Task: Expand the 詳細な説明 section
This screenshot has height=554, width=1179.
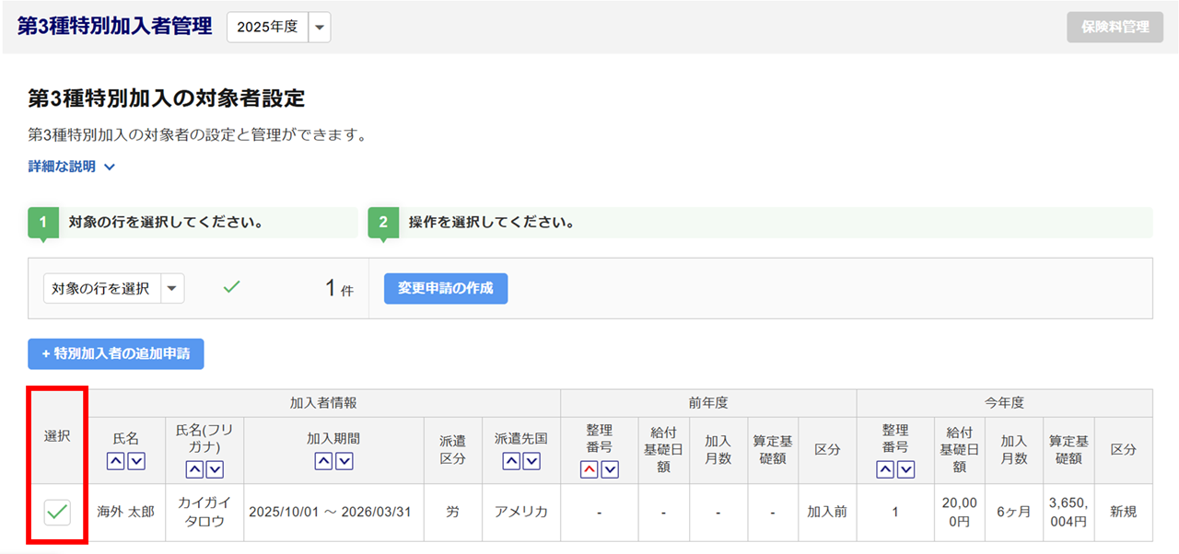Action: pos(72,167)
